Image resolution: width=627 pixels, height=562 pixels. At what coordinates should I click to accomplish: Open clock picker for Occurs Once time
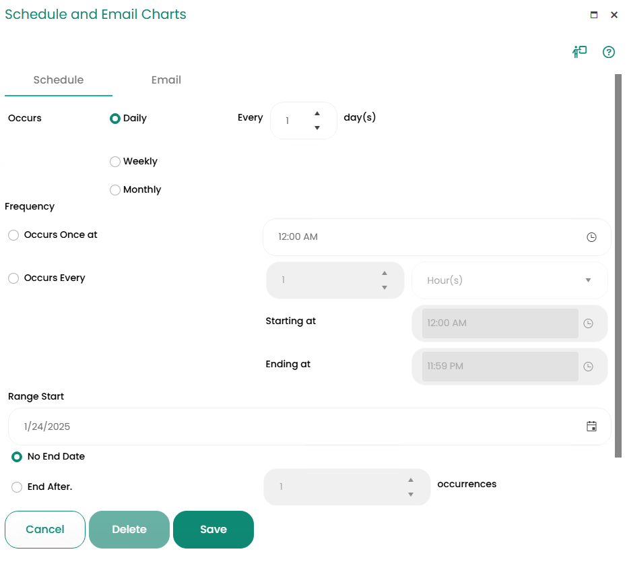click(591, 237)
